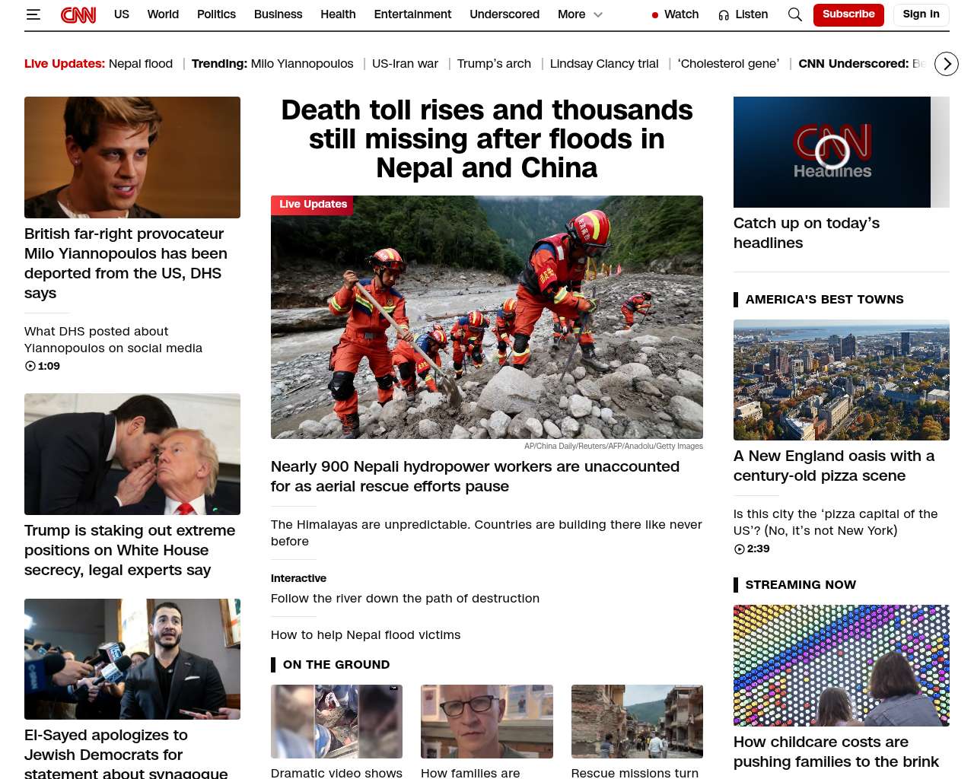Open Follow the river interactive link
The width and height of the screenshot is (974, 779).
click(405, 599)
